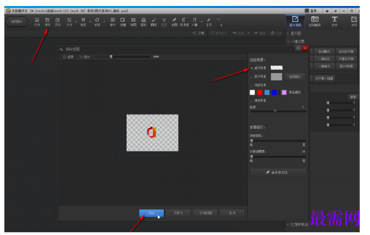Open the Undo history dropdown arrow
The height and width of the screenshot is (235, 370).
248,33
